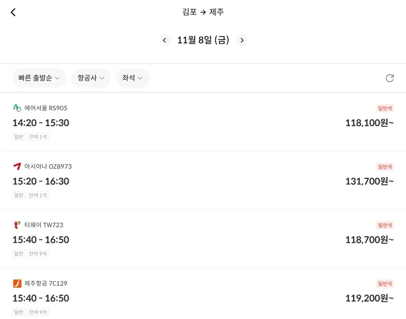
Task: Click the back arrow at top left
Action: [x=13, y=12]
